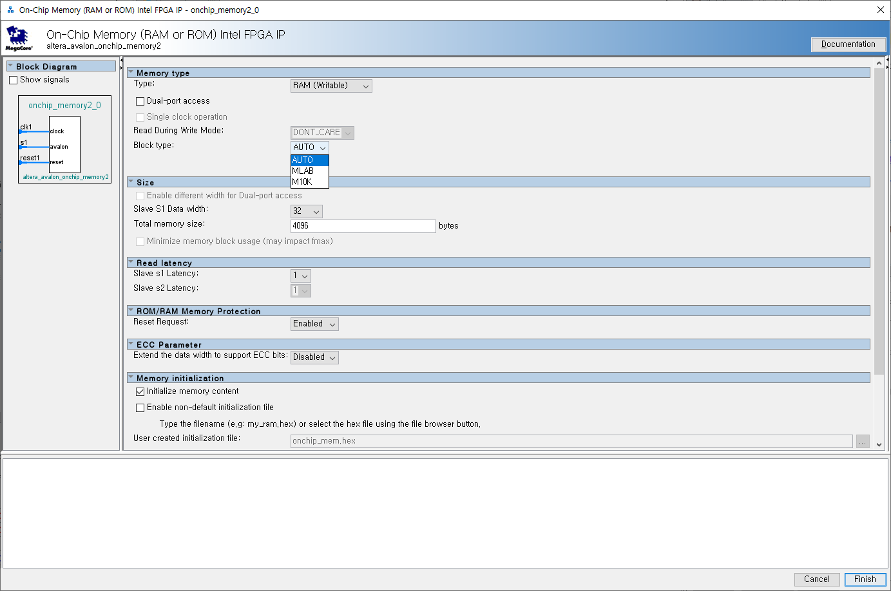
Task: Collapse the ECC Parameter section
Action: 131,344
